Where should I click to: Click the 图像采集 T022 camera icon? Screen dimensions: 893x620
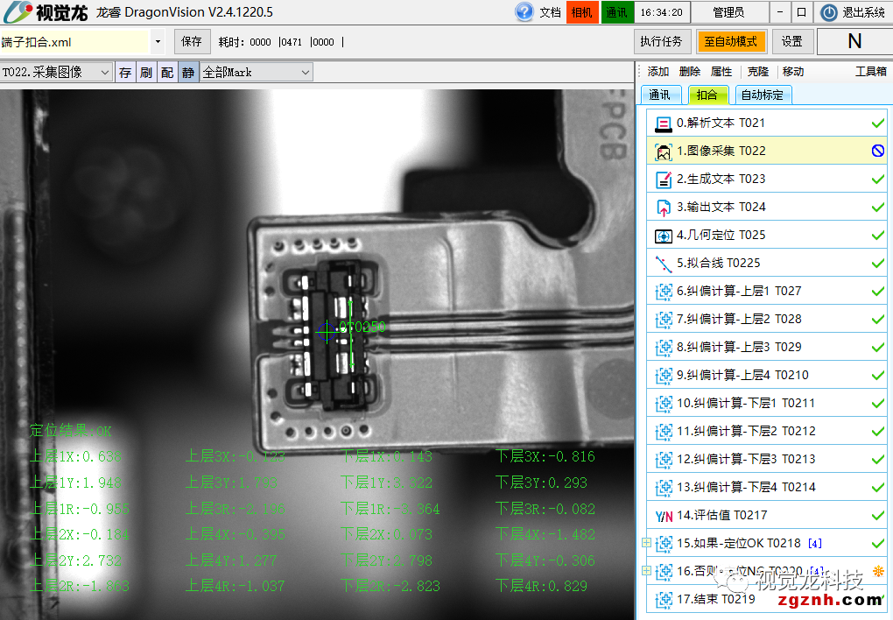pyautogui.click(x=663, y=151)
